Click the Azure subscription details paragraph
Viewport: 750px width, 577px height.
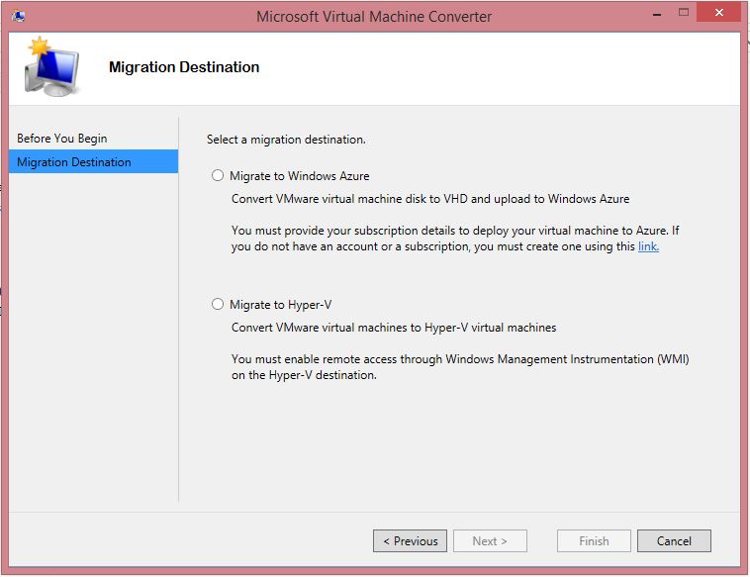click(455, 239)
